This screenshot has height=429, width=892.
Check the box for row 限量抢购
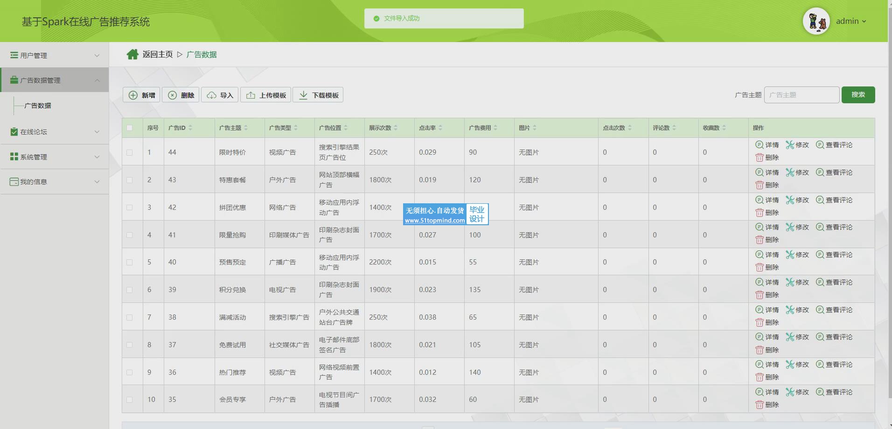tap(130, 235)
